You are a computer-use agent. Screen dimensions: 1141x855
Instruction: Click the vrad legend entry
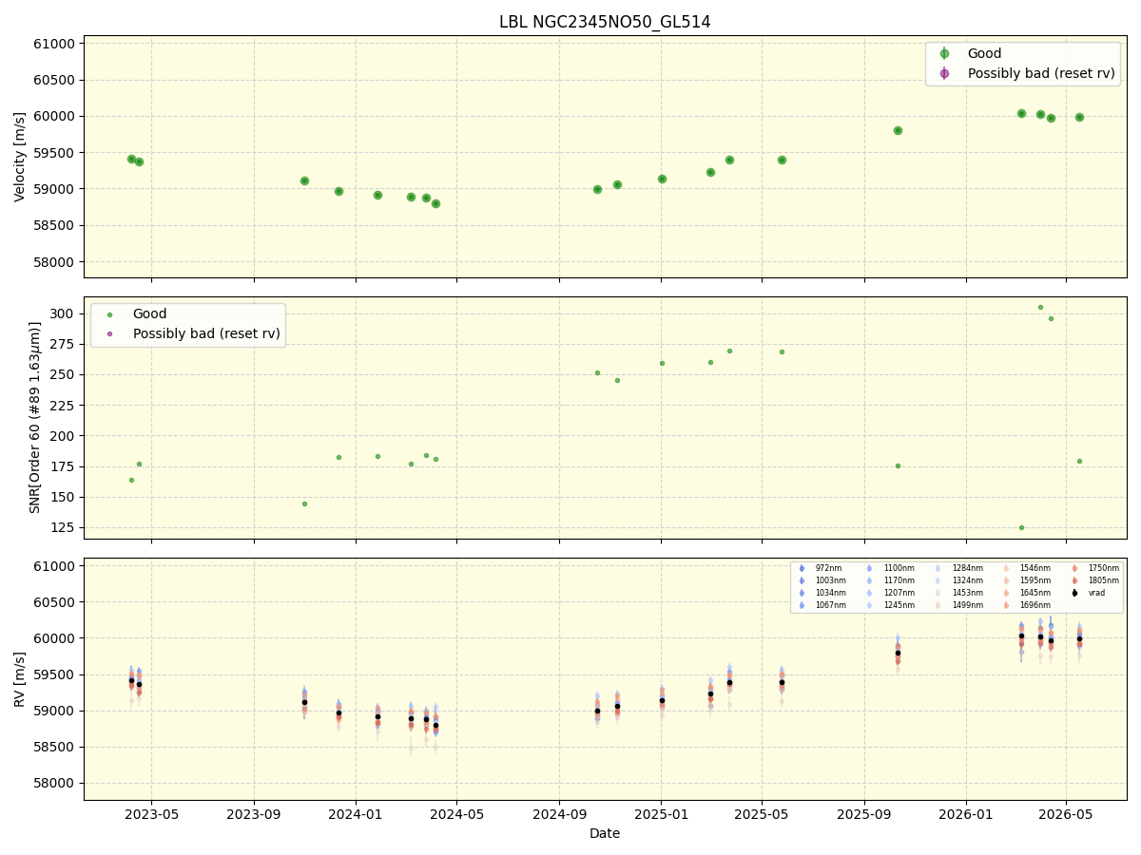point(1096,593)
